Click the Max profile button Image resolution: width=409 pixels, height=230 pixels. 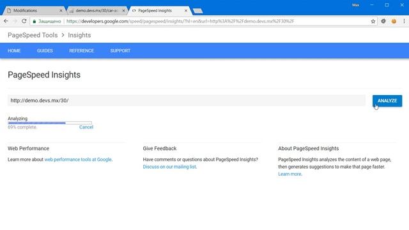click(x=355, y=5)
